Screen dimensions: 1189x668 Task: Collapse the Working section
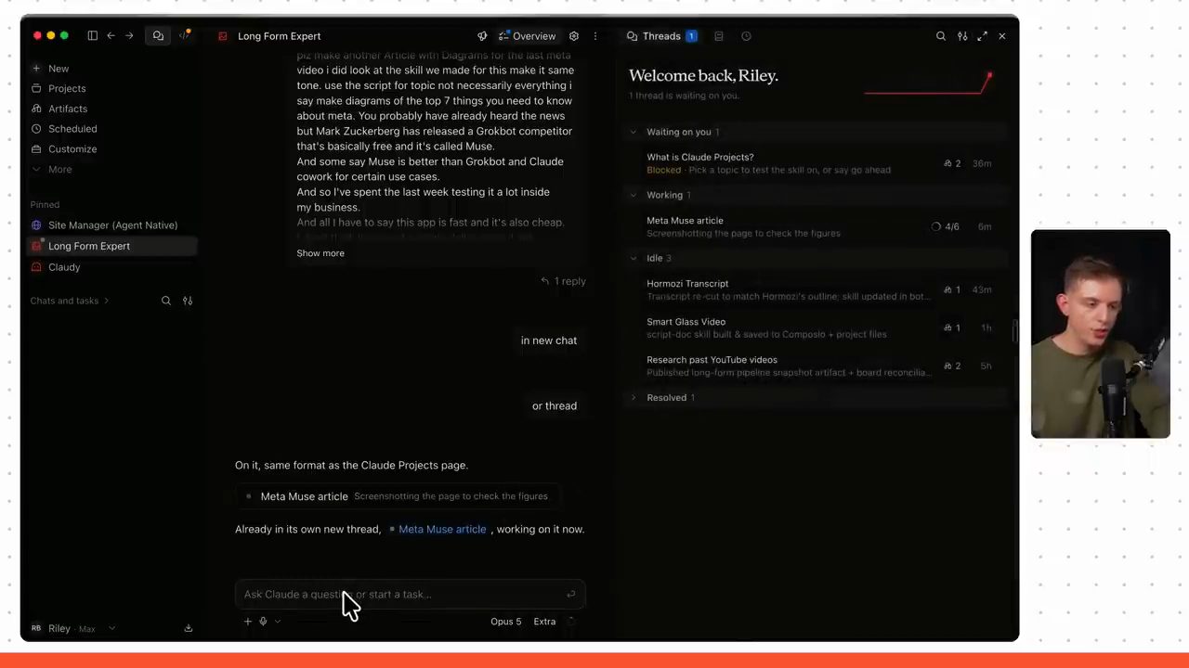pos(634,195)
